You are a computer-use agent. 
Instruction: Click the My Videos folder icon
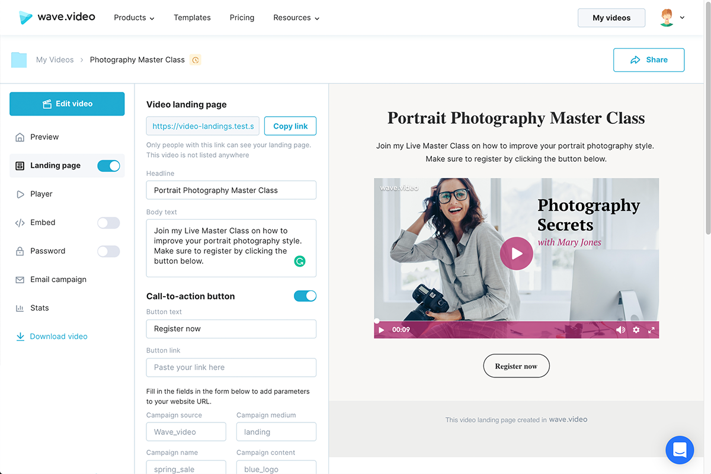tap(19, 60)
